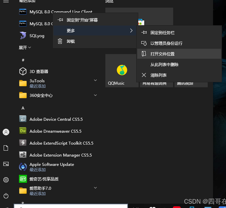226x208 pixels.
Task: Click Adobe Device Central CS5.5 icon
Action: point(23,119)
